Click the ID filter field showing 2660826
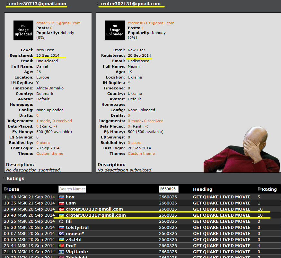The width and height of the screenshot is (281, 258). click(169, 189)
